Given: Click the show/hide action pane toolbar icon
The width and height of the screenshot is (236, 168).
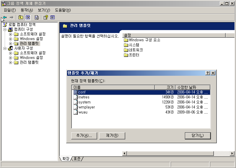Looking at the screenshot, I should click(53, 17).
